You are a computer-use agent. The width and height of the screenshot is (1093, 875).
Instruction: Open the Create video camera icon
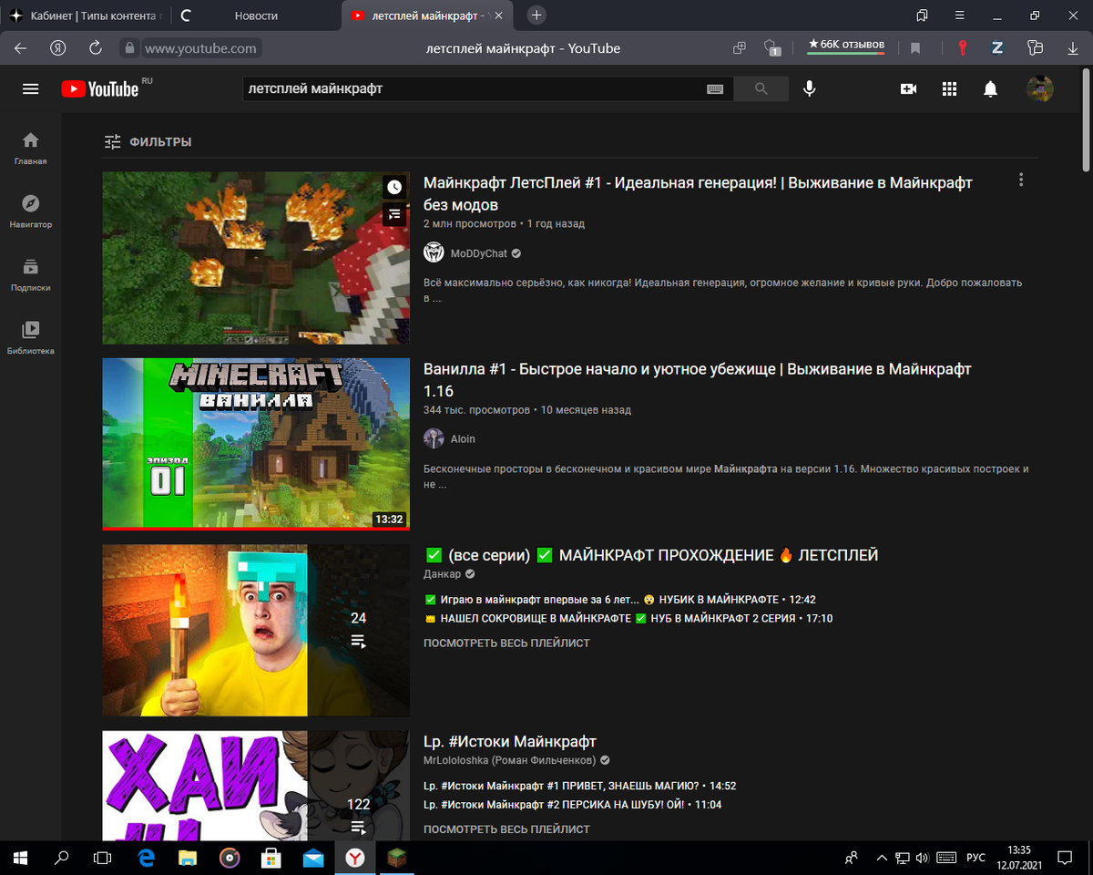pos(908,88)
